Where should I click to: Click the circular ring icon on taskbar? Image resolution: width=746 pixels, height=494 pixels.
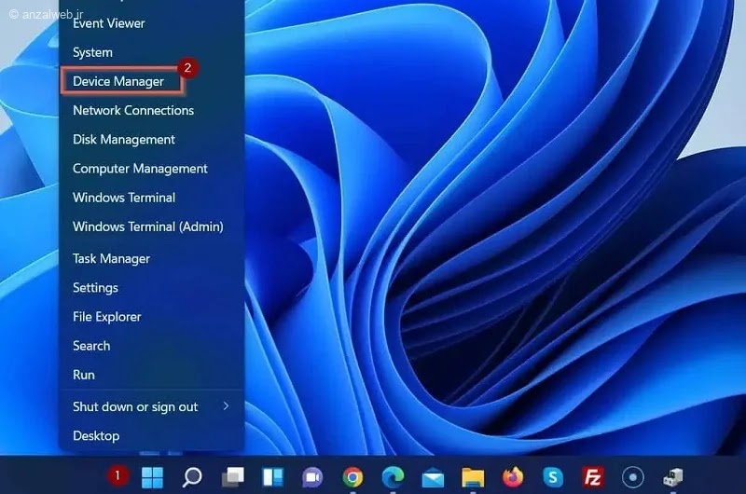tap(633, 477)
